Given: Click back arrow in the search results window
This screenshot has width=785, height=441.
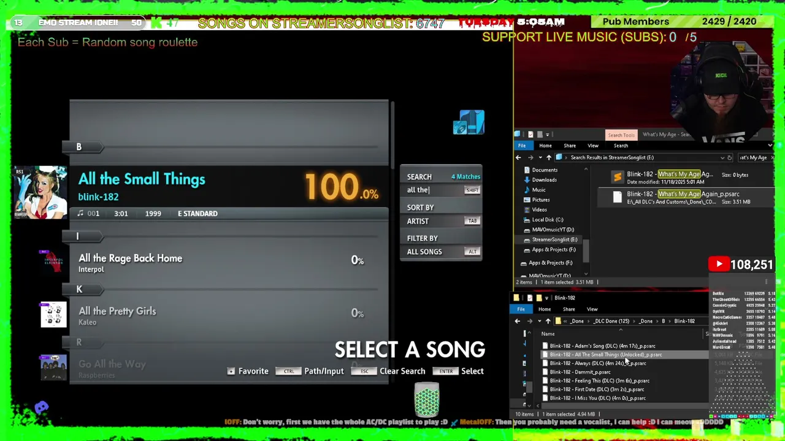Looking at the screenshot, I should [x=518, y=157].
